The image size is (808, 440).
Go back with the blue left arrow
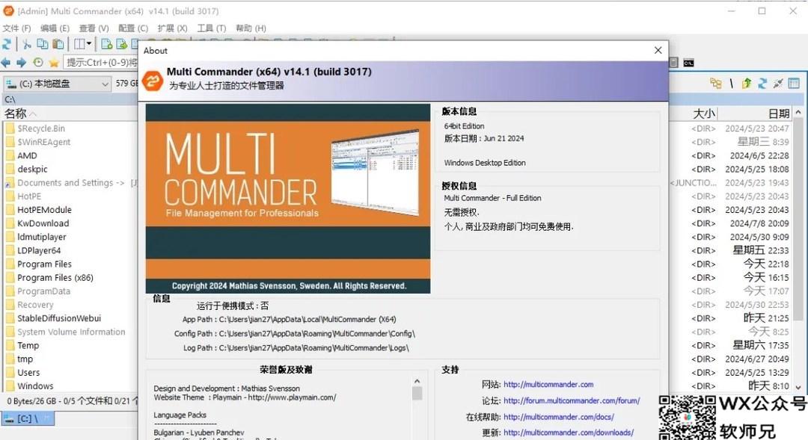[6, 63]
